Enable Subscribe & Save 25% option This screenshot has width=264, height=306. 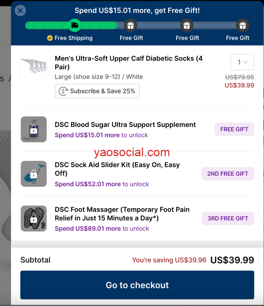point(97,91)
